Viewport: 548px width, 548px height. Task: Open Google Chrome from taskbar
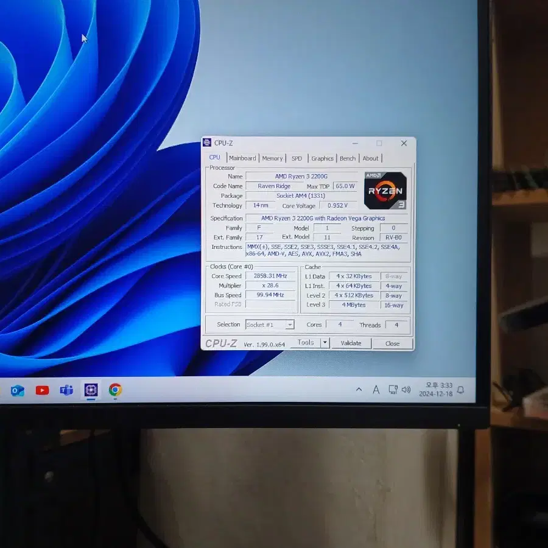coord(115,390)
